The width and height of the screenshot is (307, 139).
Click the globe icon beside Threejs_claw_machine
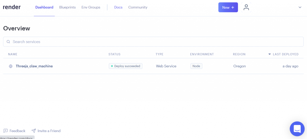[11, 66]
